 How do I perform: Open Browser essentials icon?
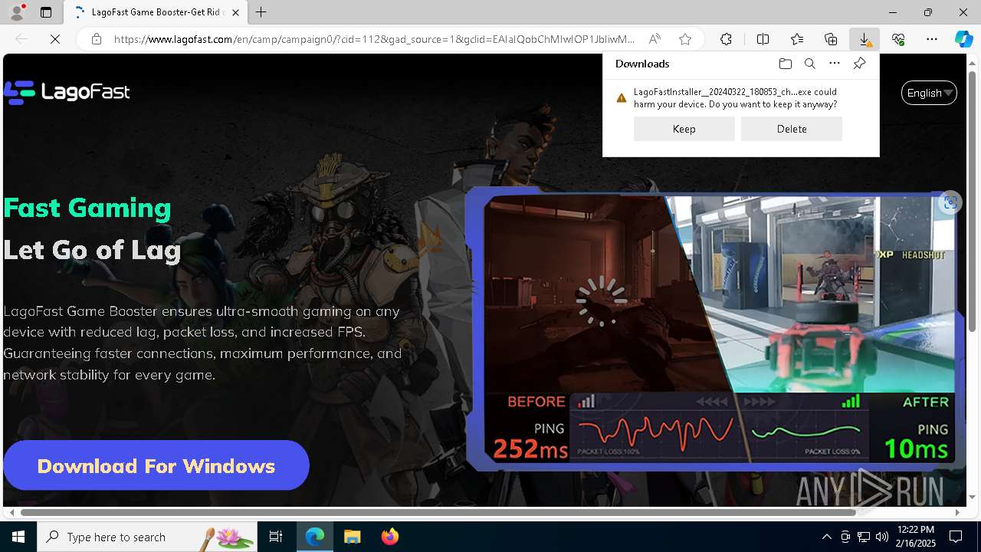898,39
